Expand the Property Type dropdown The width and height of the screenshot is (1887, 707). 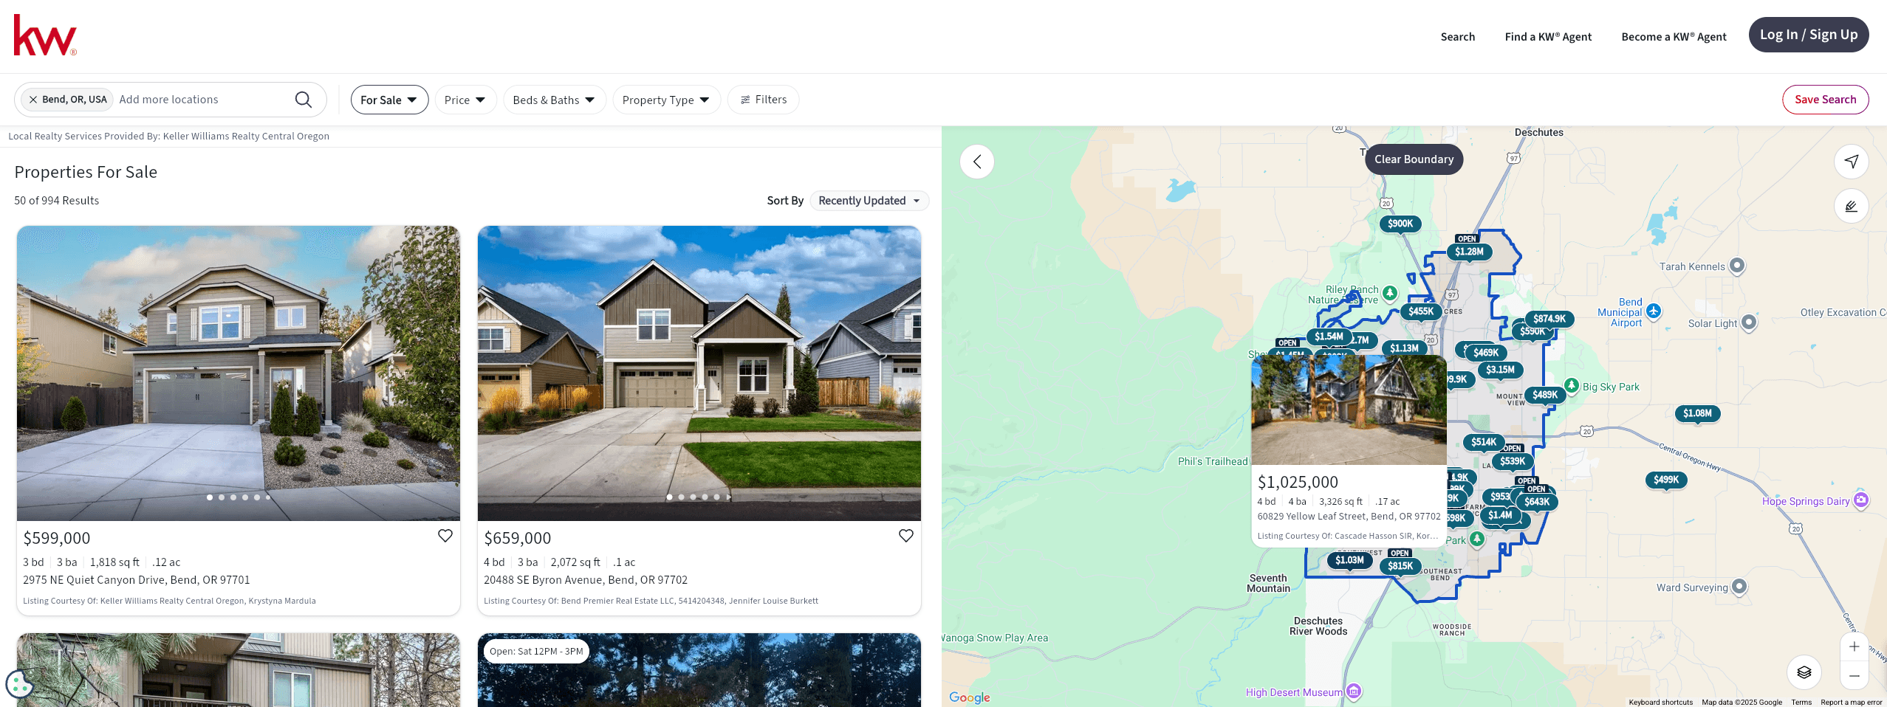pyautogui.click(x=666, y=100)
